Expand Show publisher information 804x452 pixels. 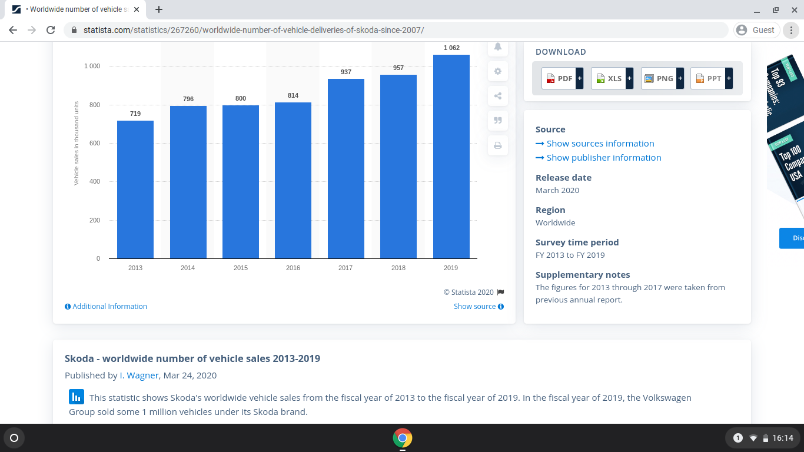[x=599, y=158]
